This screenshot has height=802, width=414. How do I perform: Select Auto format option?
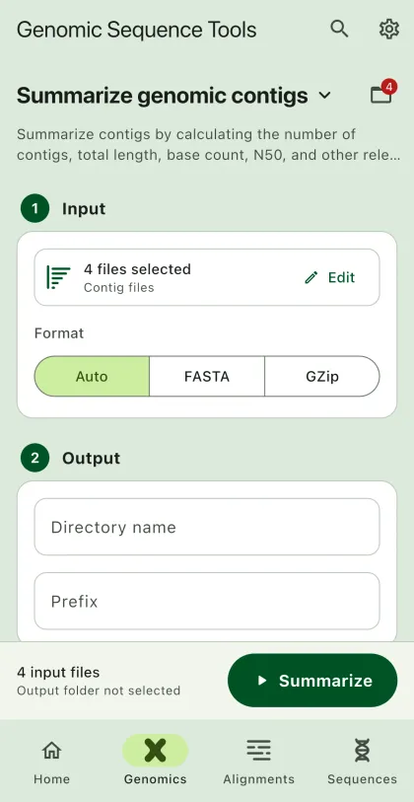pyautogui.click(x=92, y=377)
